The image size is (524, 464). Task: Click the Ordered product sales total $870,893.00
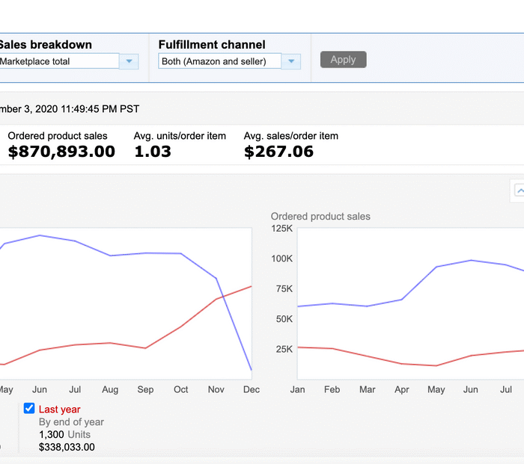(x=61, y=152)
